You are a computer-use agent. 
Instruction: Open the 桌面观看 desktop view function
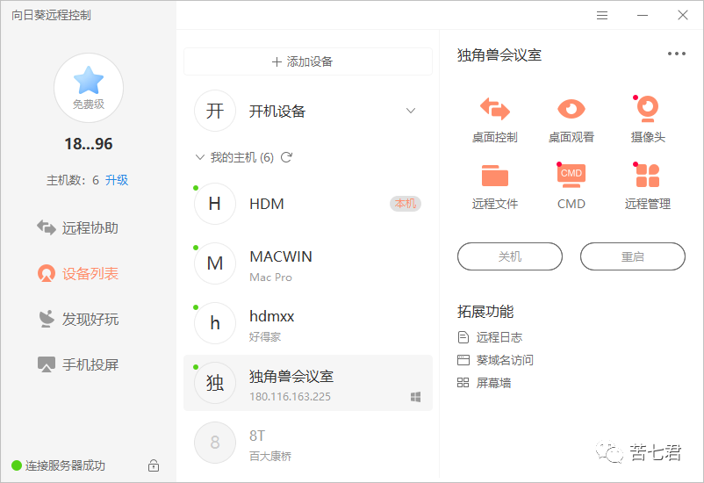pos(571,119)
